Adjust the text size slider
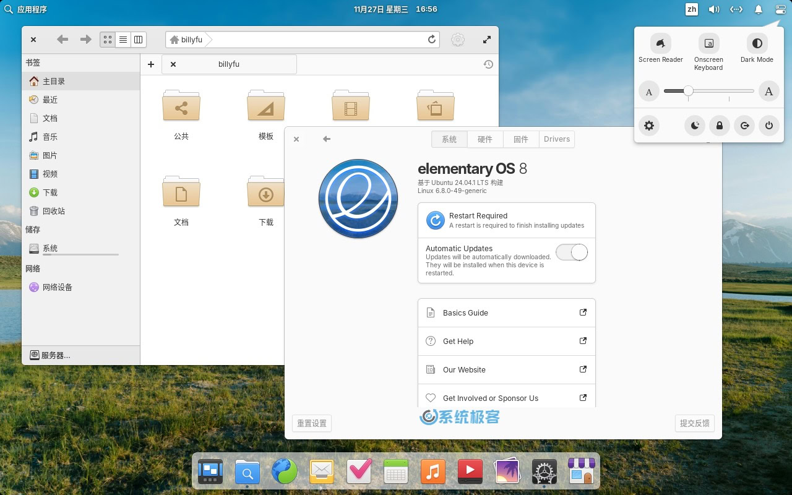792x495 pixels. tap(709, 91)
